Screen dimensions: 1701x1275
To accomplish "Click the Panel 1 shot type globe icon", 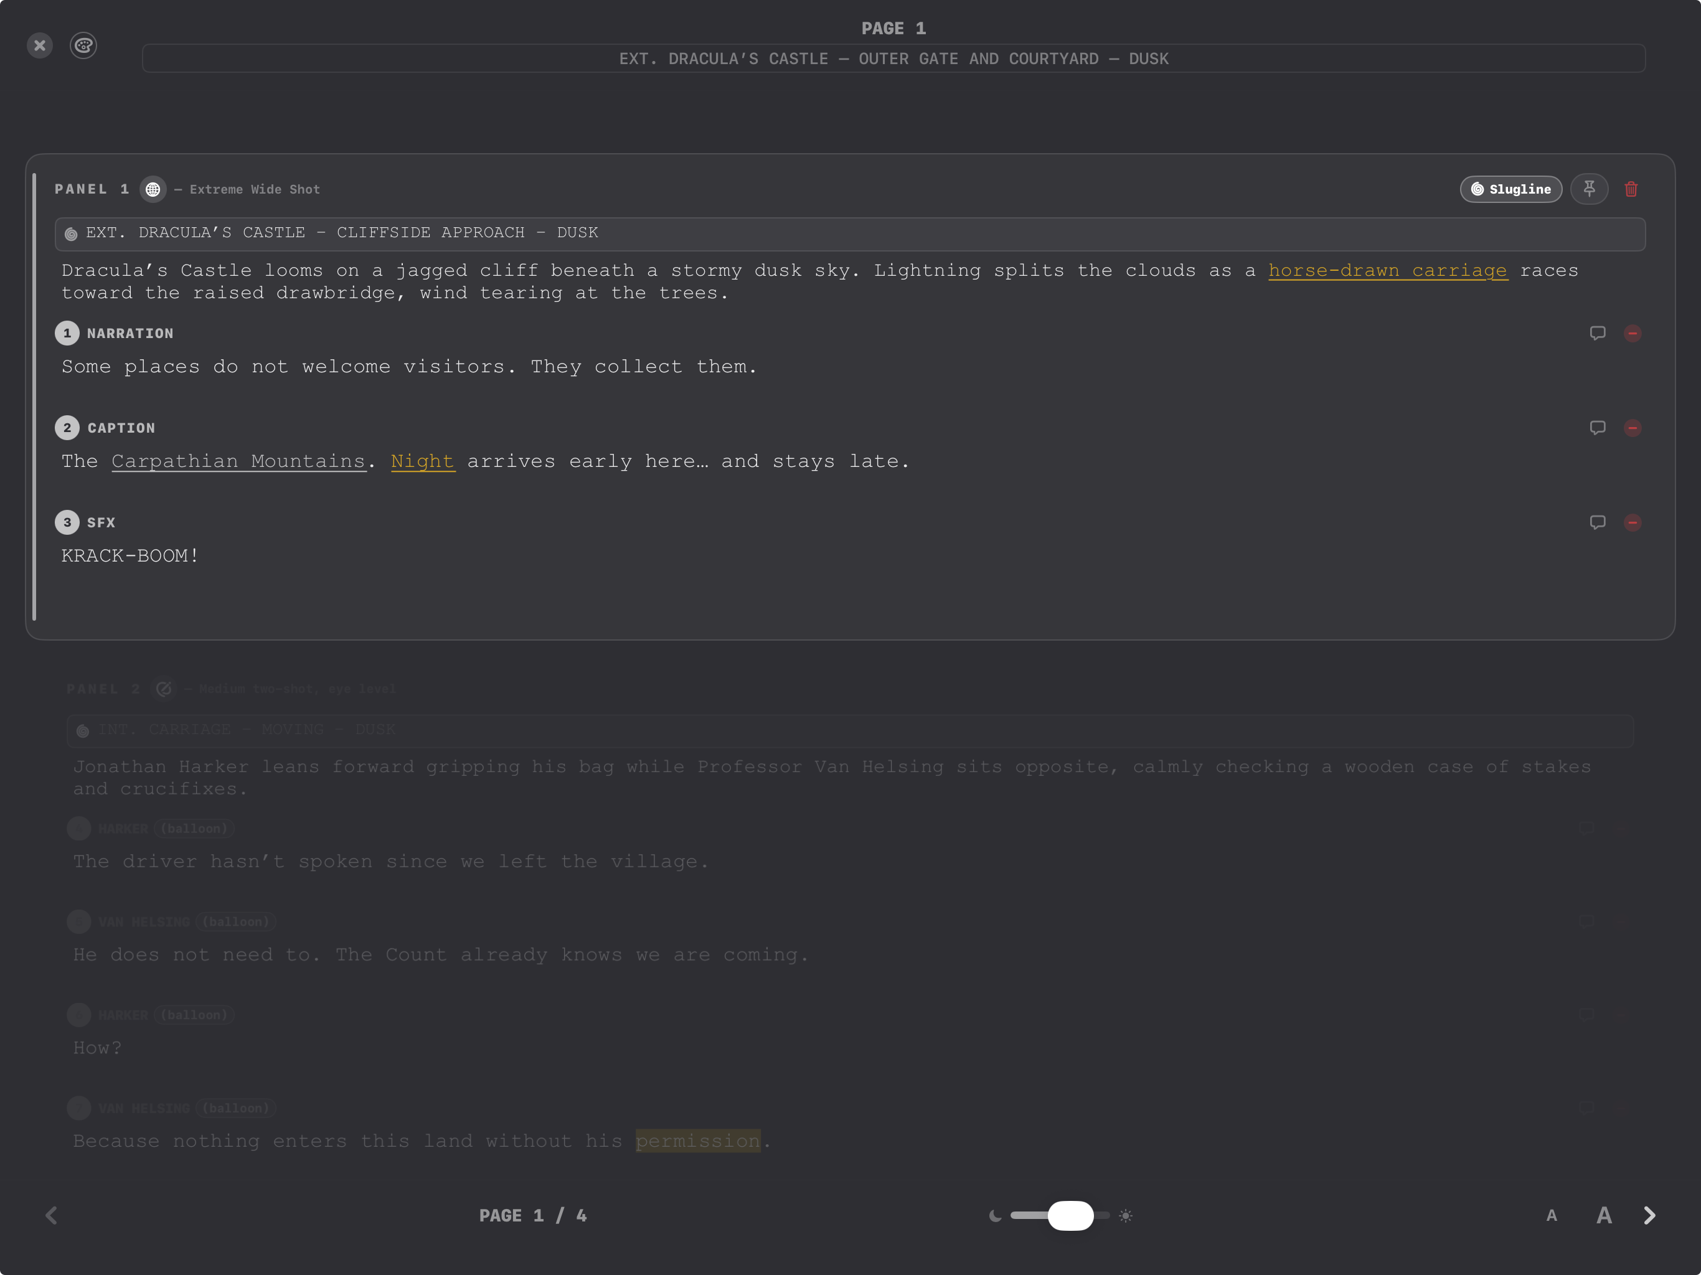I will 153,189.
